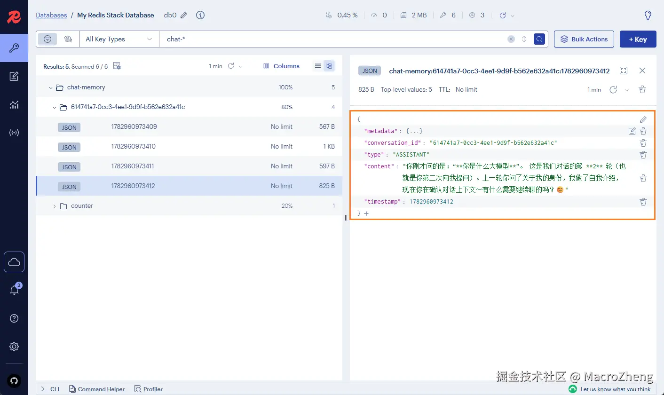Remove the timestamp field

coord(643,202)
